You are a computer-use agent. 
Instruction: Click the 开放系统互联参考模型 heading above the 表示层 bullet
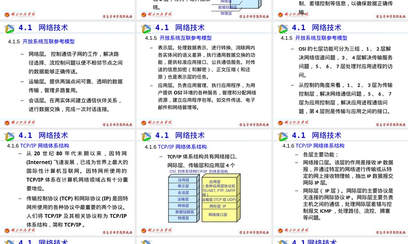(x=186, y=38)
